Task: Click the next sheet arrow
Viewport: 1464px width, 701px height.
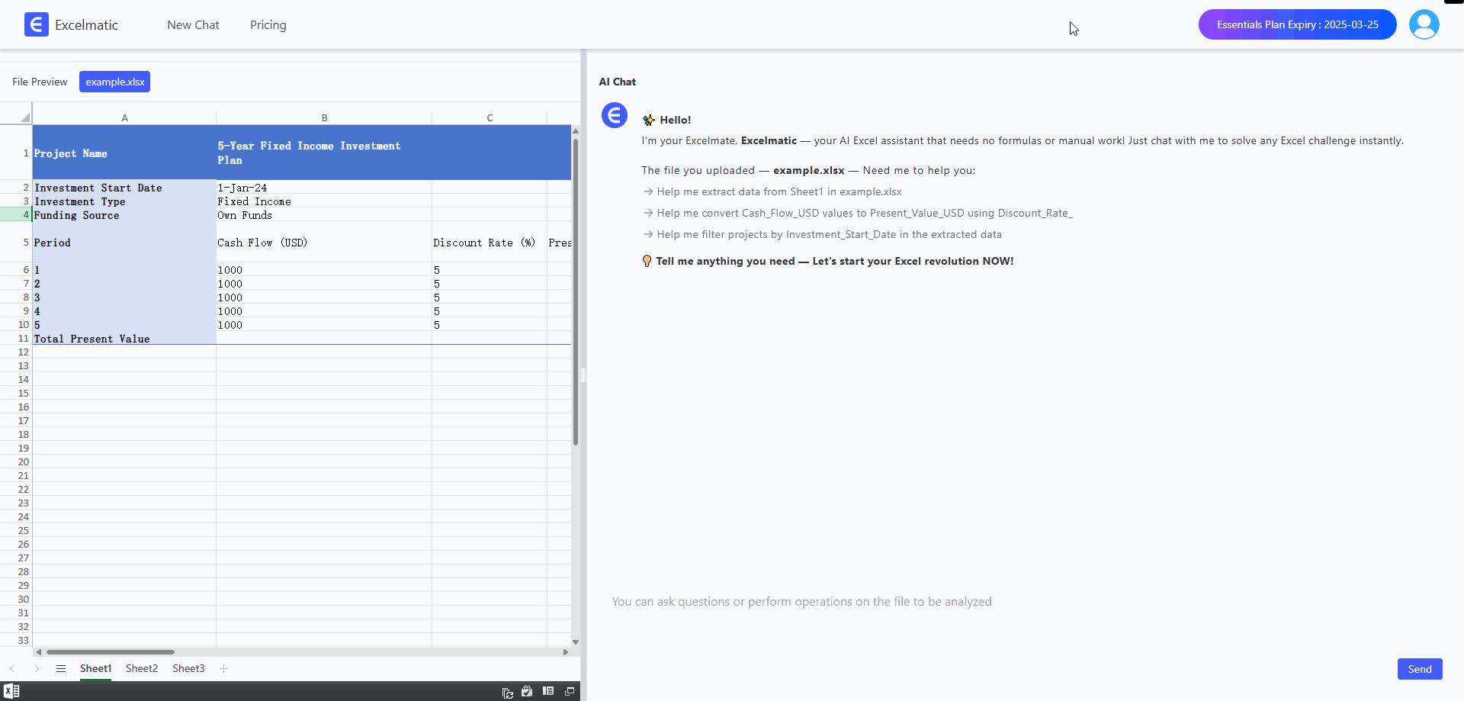Action: [36, 668]
